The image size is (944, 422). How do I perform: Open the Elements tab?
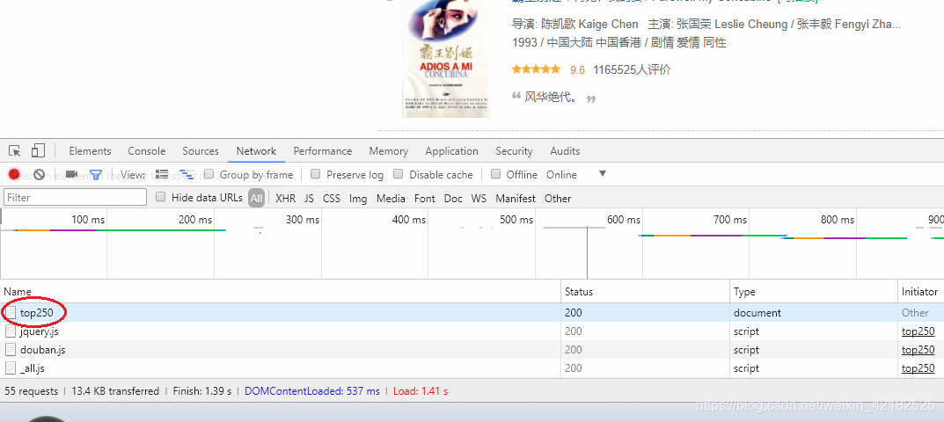[x=91, y=151]
